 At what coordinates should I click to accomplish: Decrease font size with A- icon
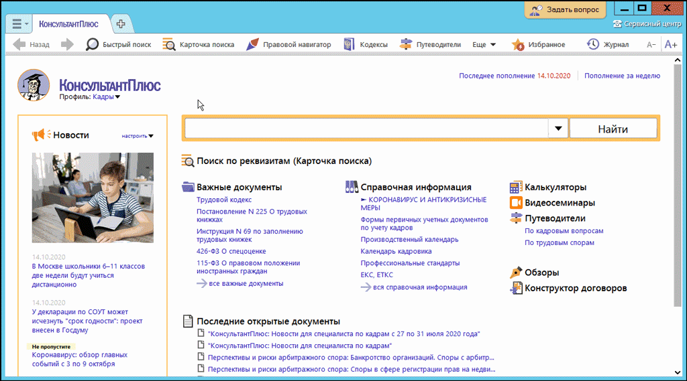point(651,45)
